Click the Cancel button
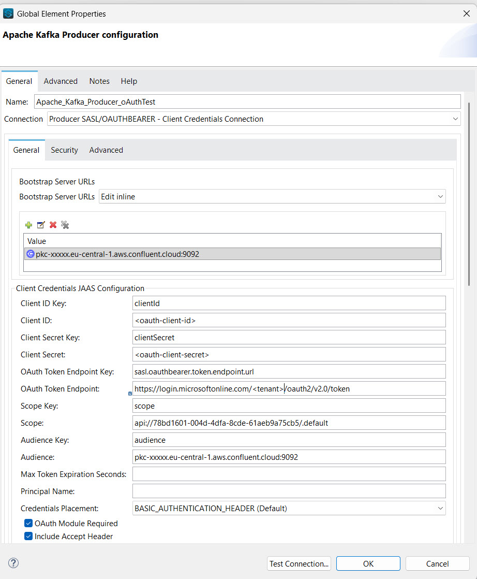 click(x=438, y=564)
